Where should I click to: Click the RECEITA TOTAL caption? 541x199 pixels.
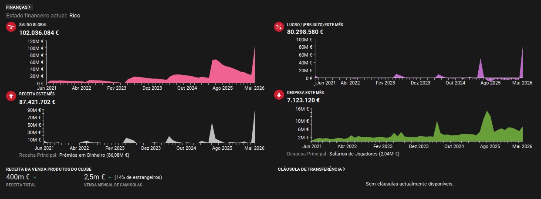coord(21,185)
